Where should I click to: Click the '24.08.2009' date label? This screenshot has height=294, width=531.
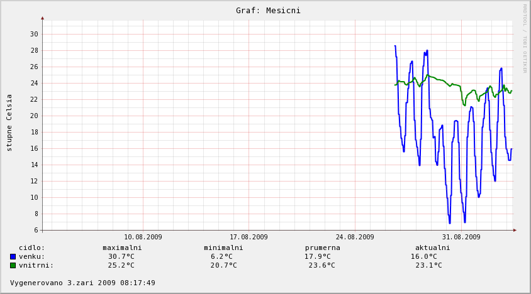point(355,237)
